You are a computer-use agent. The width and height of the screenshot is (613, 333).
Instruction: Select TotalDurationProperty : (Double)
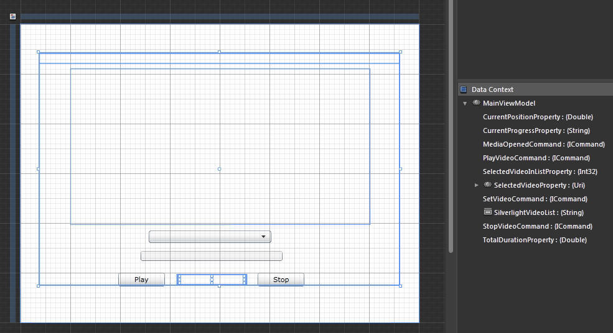(x=535, y=240)
